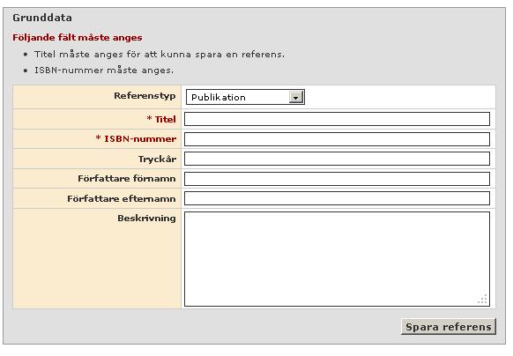The height and width of the screenshot is (356, 513).
Task: Click the 'ISBN-nummer måste anges' error message
Action: [x=104, y=70]
